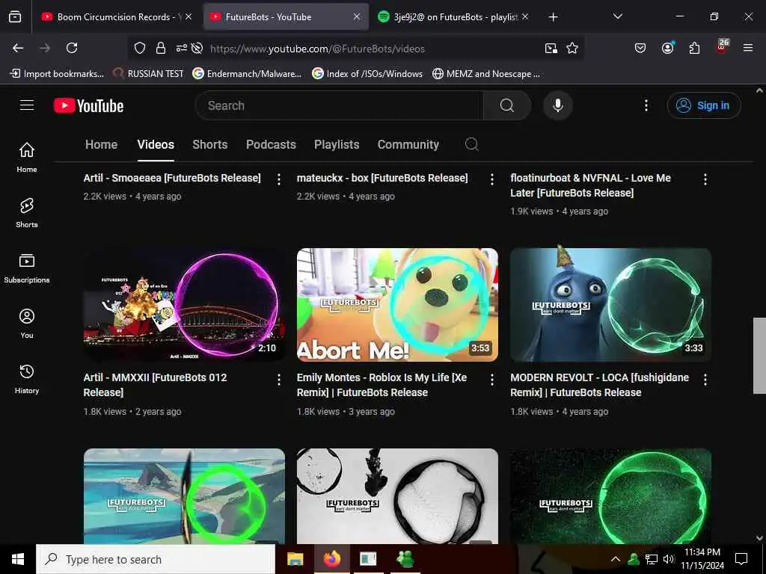The width and height of the screenshot is (766, 574).
Task: Open volume control in system tray
Action: [668, 559]
